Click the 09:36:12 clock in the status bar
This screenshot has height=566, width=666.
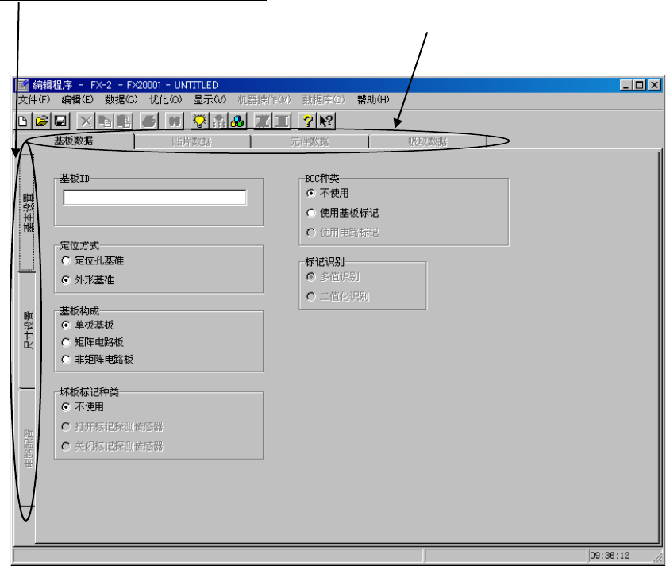coord(610,556)
